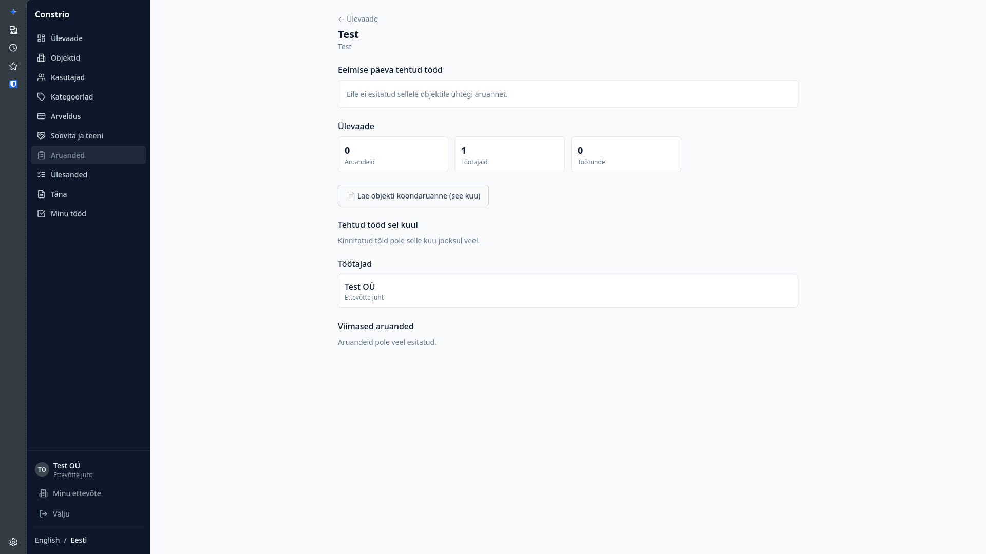Click the Kasutajad users icon
986x554 pixels.
click(x=42, y=77)
